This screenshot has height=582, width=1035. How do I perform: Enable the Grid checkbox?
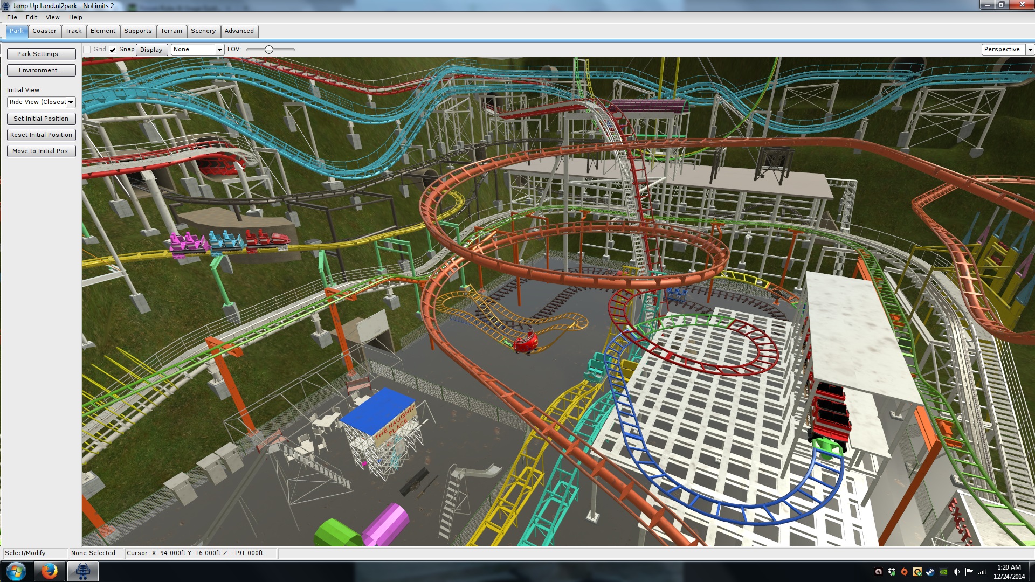87,50
